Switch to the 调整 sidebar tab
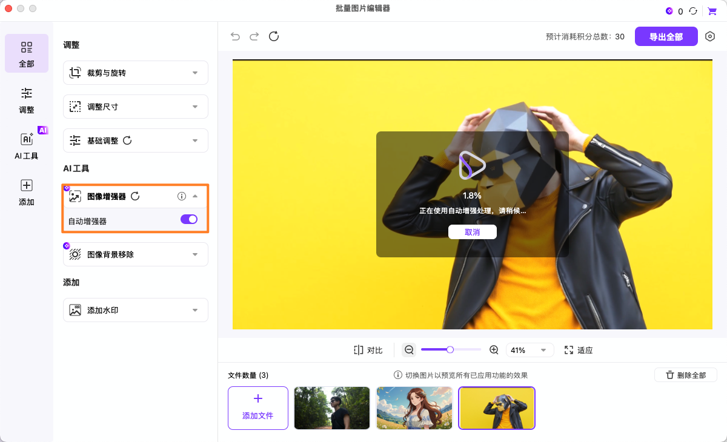Image resolution: width=727 pixels, height=442 pixels. (x=27, y=100)
